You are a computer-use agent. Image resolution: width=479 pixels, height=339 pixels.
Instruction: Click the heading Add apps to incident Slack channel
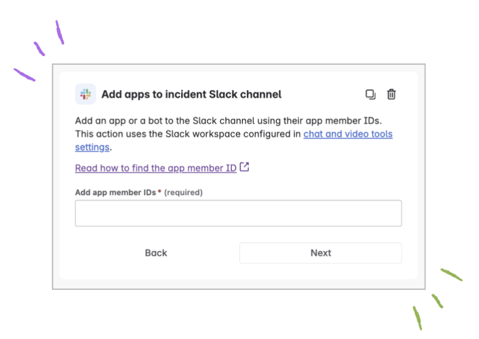tap(191, 94)
